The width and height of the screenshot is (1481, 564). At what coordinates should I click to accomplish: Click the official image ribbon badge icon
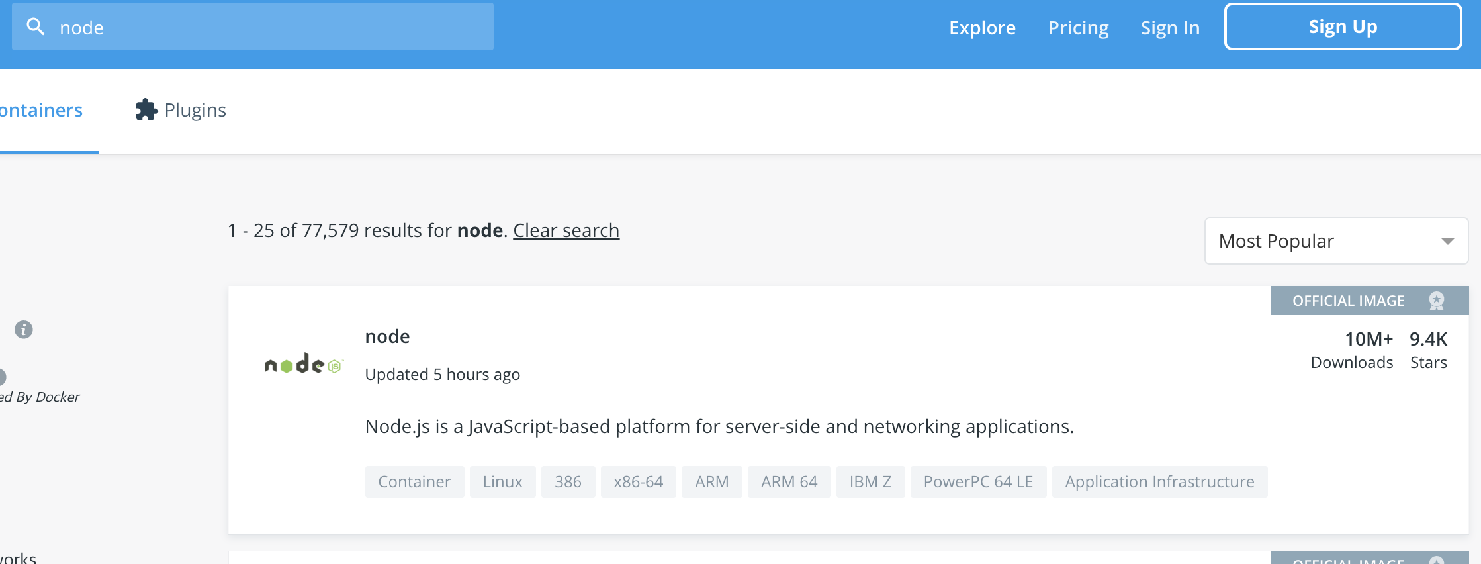pos(1437,301)
